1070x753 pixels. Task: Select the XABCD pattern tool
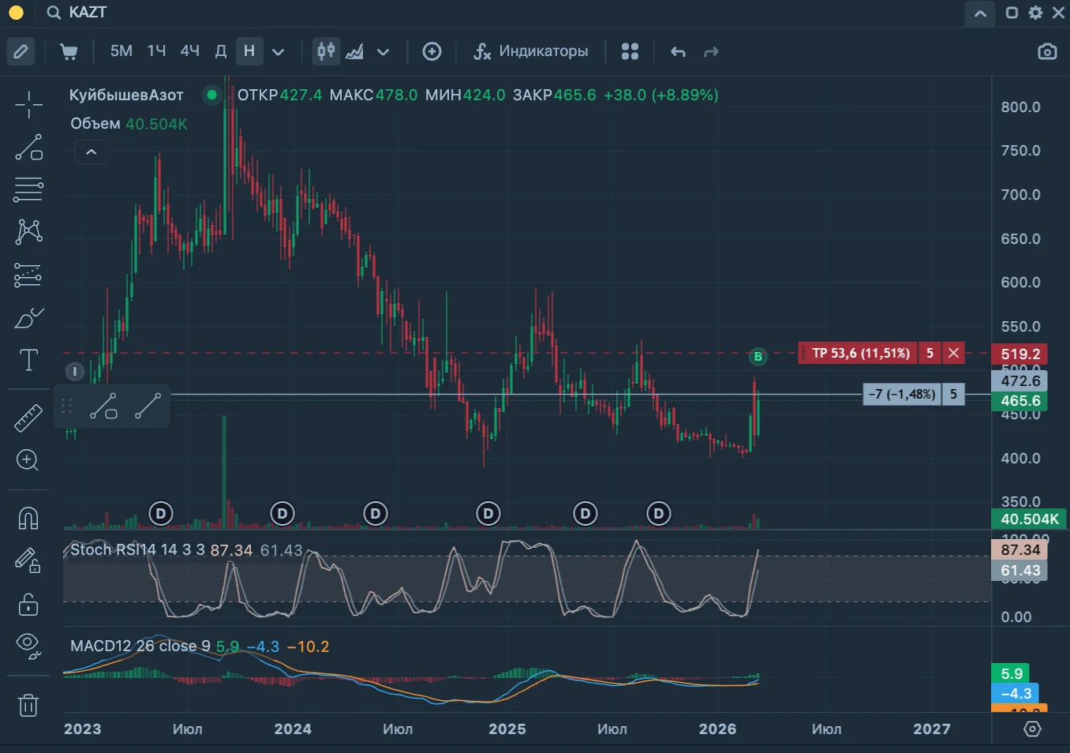tap(28, 231)
